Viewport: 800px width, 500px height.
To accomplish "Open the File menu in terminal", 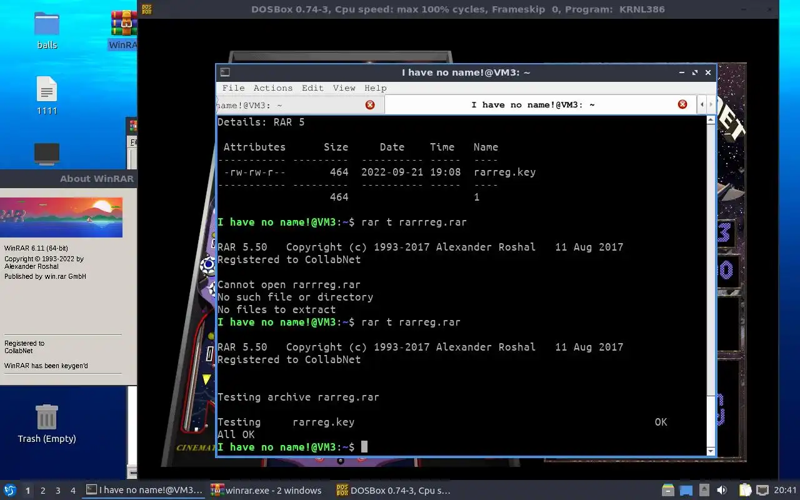I will click(x=234, y=88).
